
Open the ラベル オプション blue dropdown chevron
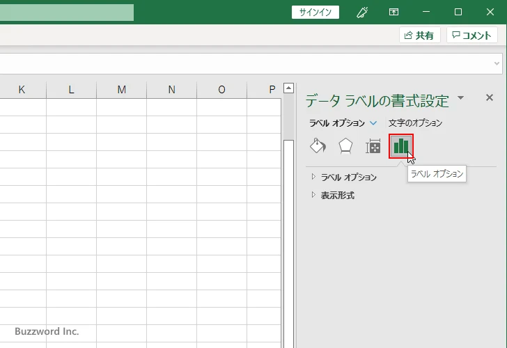[373, 123]
